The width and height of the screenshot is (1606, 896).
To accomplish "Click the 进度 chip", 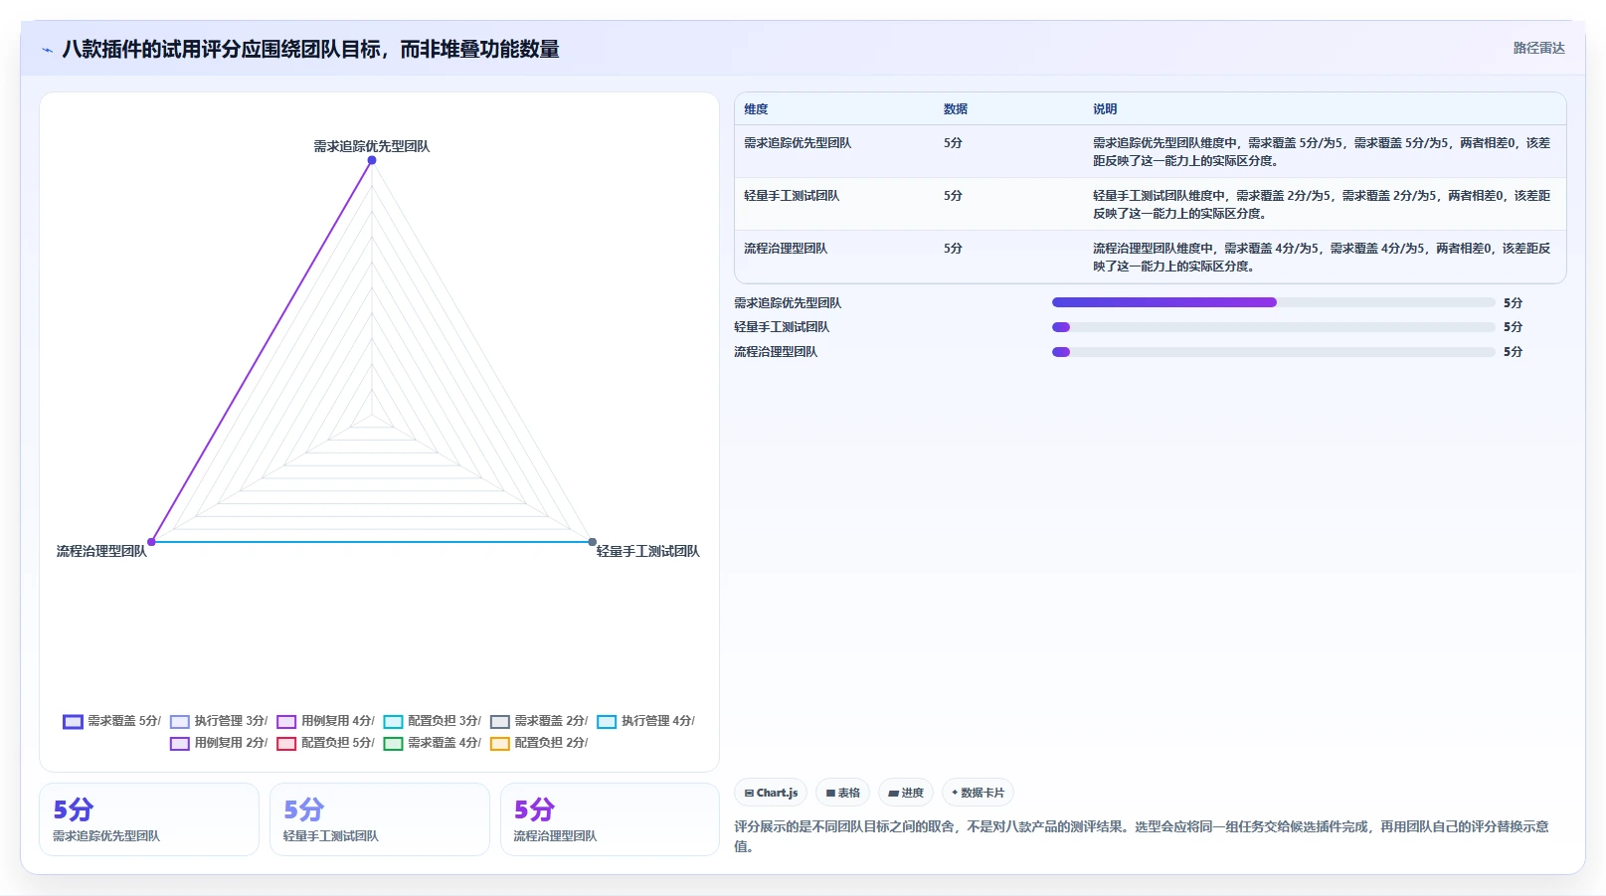I will point(906,793).
